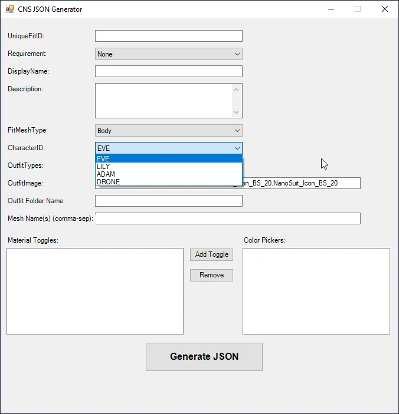Minimize the CNS JSON Generator window
The image size is (399, 414).
click(x=331, y=9)
